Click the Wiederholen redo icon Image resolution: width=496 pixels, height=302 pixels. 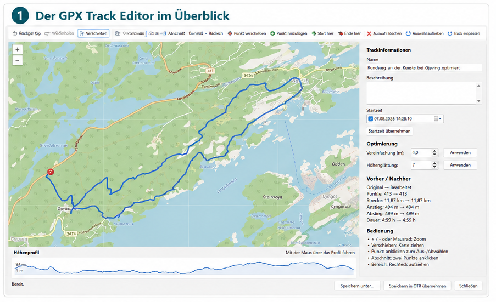click(x=47, y=33)
